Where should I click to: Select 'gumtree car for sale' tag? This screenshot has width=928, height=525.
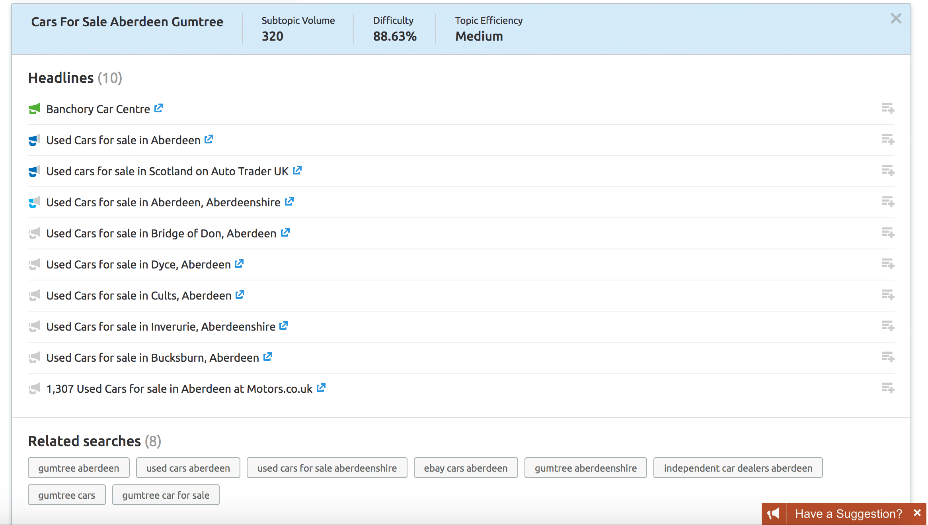(166, 495)
